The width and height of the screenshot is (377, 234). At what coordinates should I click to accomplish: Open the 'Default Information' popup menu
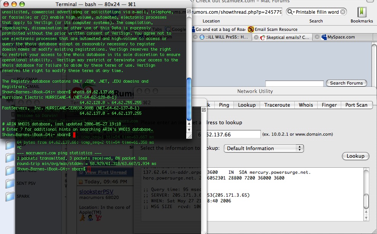click(264, 148)
